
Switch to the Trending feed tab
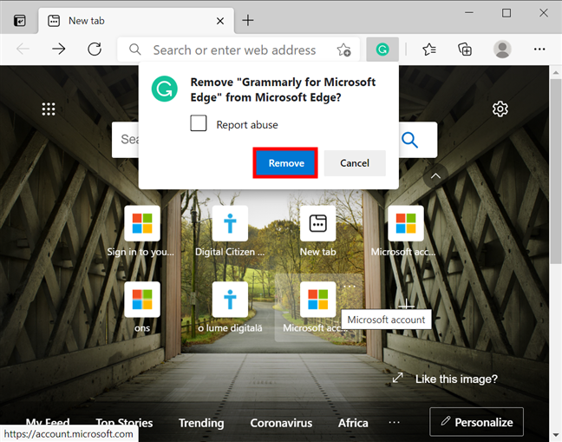pyautogui.click(x=201, y=423)
